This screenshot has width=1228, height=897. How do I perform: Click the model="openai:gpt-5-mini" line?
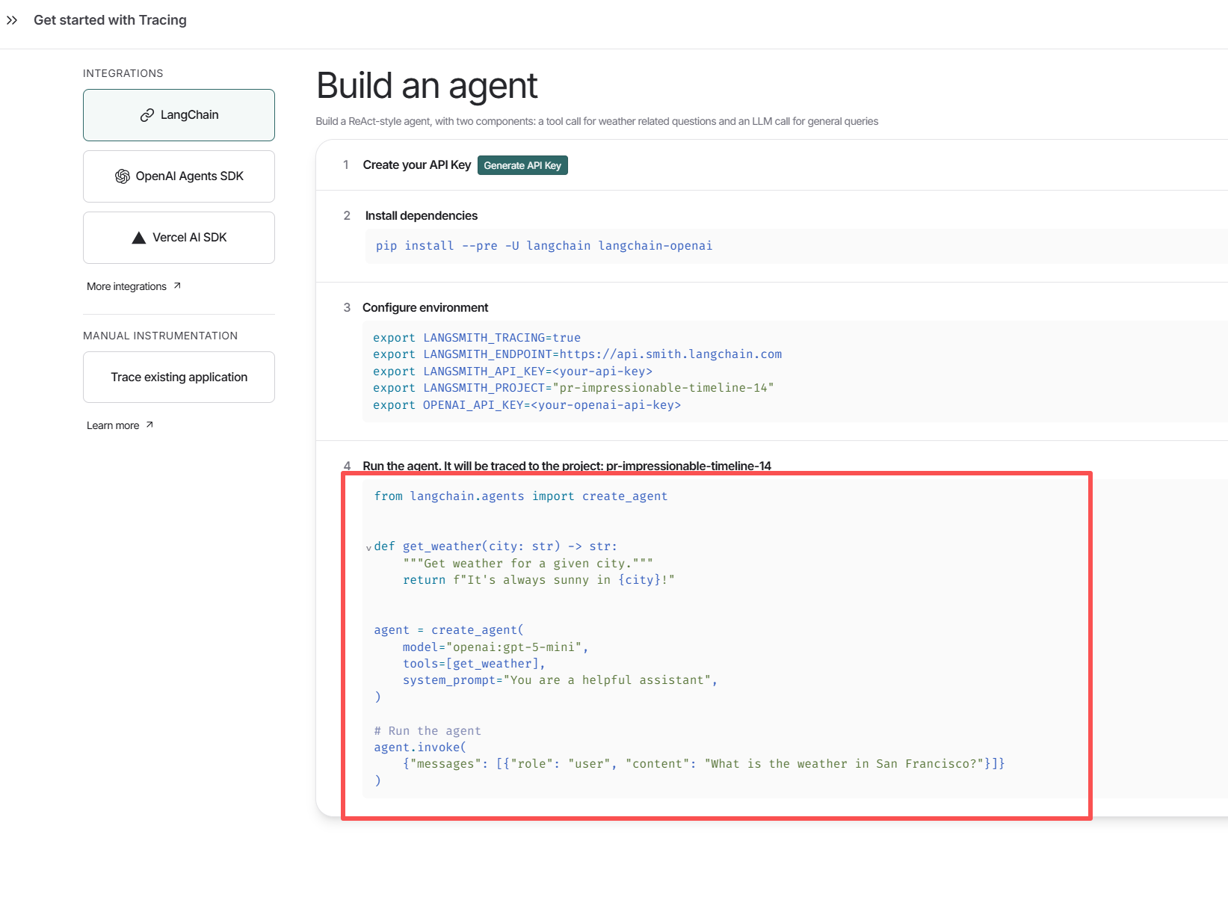[x=496, y=647]
